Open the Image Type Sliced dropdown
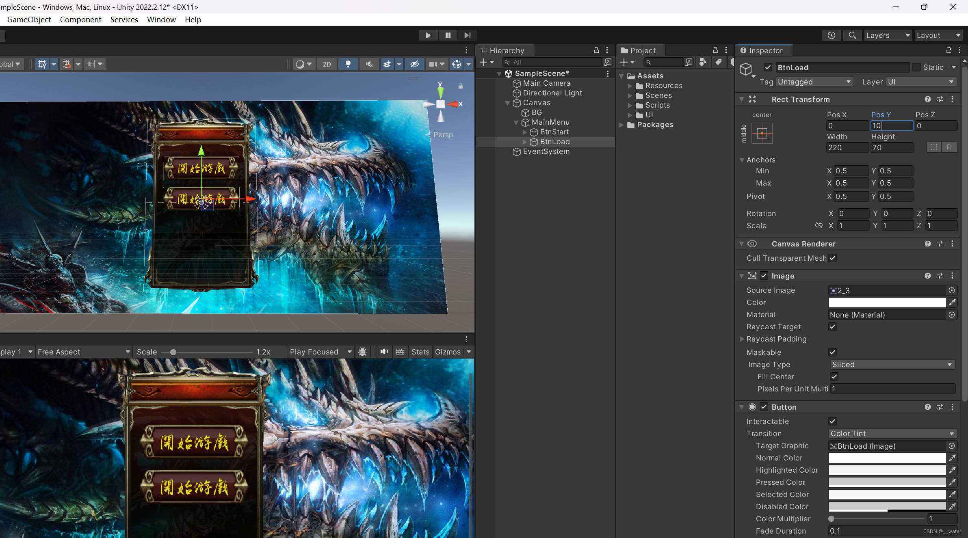The height and width of the screenshot is (538, 968). (x=892, y=365)
